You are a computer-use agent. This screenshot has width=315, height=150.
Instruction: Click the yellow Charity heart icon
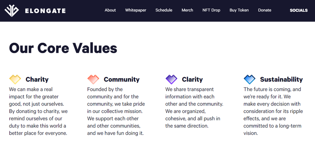point(15,79)
